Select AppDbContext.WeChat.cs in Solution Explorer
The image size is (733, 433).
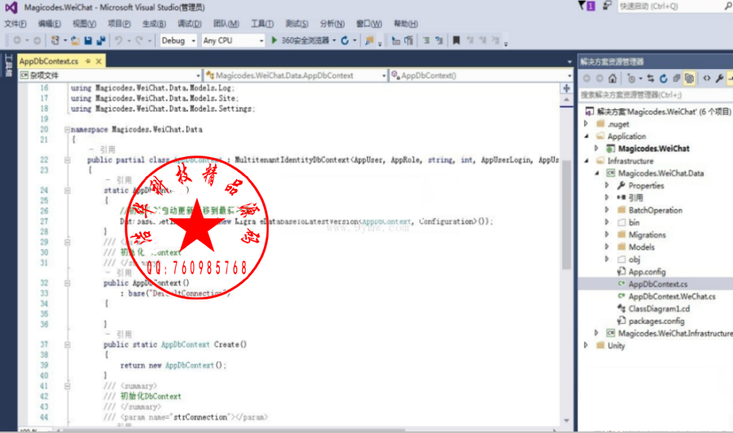pyautogui.click(x=671, y=296)
